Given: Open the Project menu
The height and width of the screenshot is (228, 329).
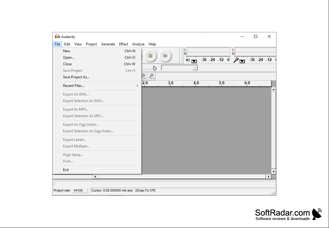Looking at the screenshot, I should [x=91, y=44].
